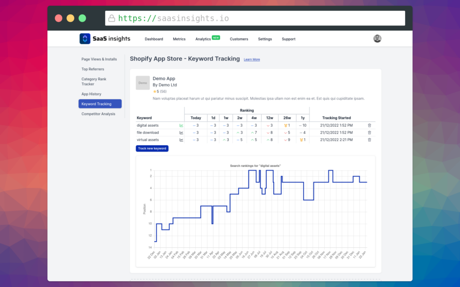Follow the Learn More link

click(x=252, y=60)
